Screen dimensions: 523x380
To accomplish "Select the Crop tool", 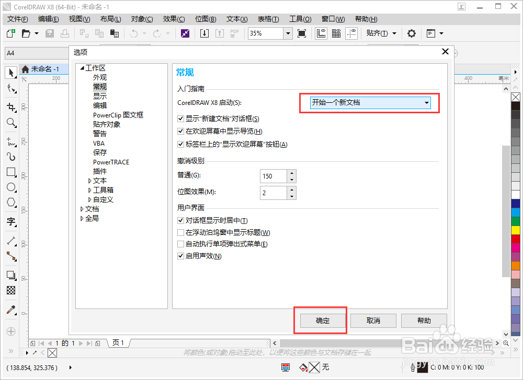I will coord(12,107).
